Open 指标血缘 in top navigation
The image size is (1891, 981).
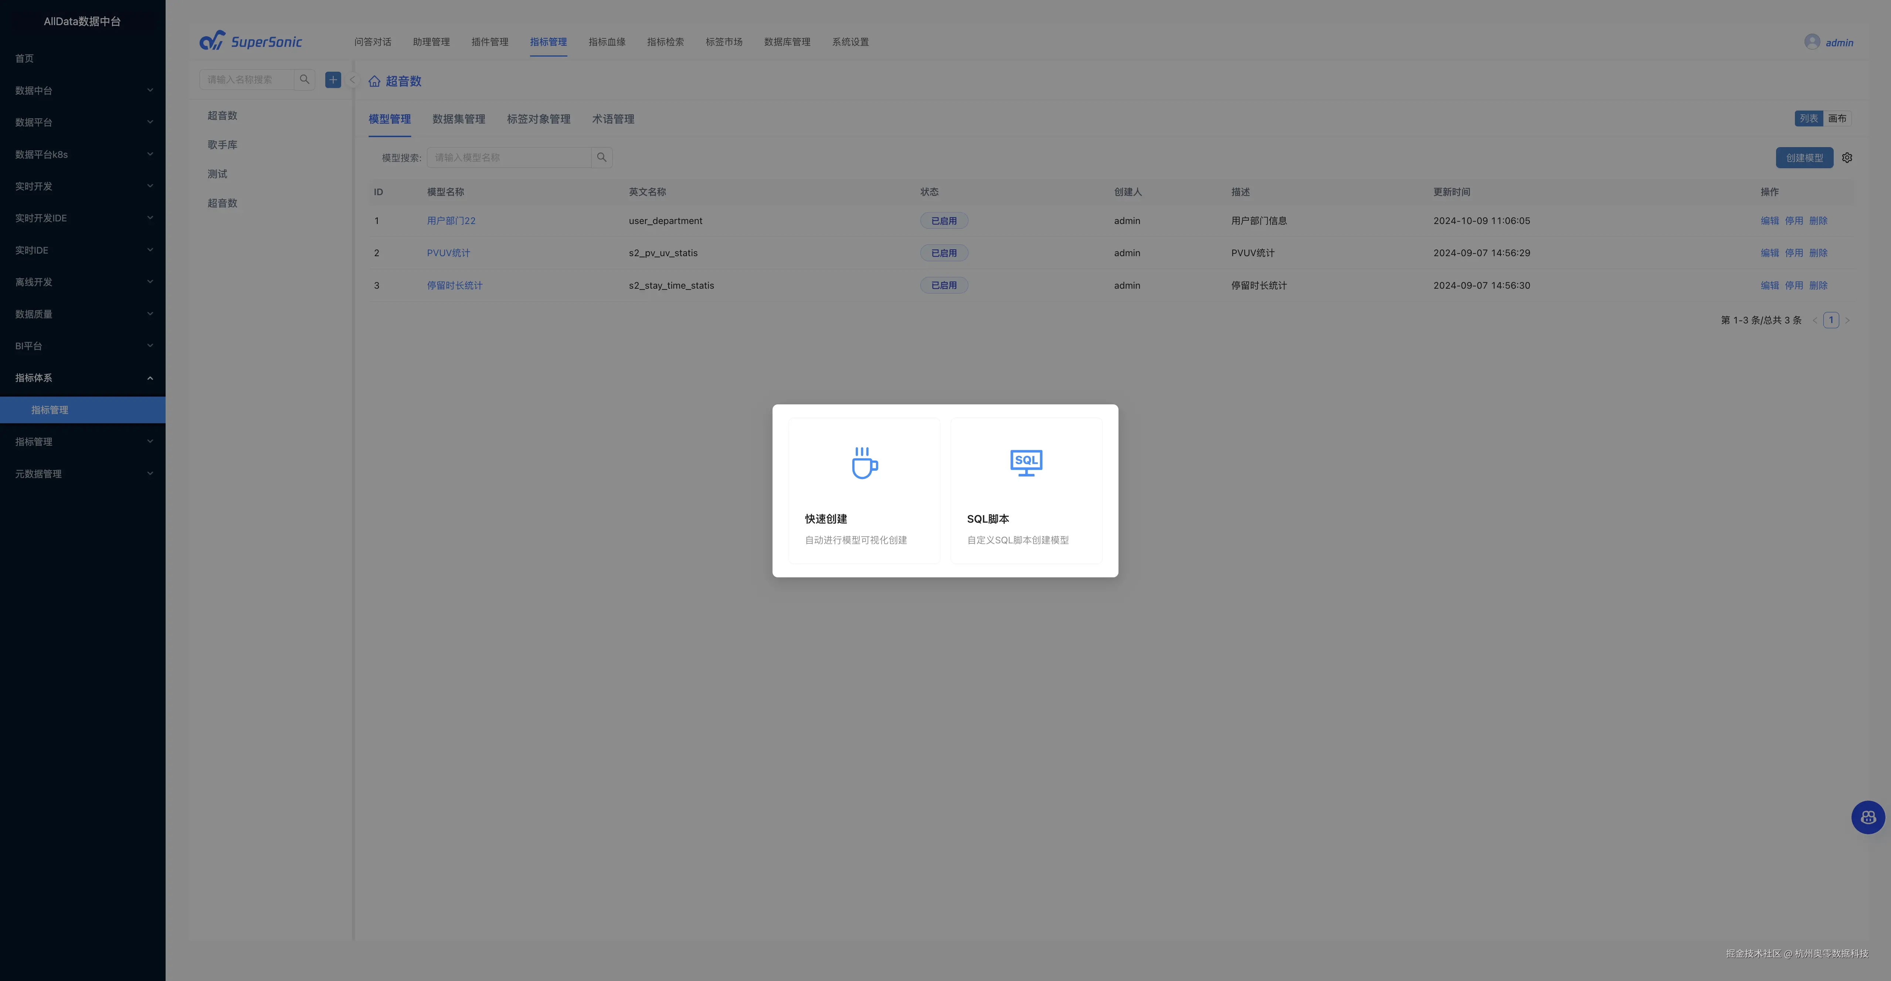[606, 42]
